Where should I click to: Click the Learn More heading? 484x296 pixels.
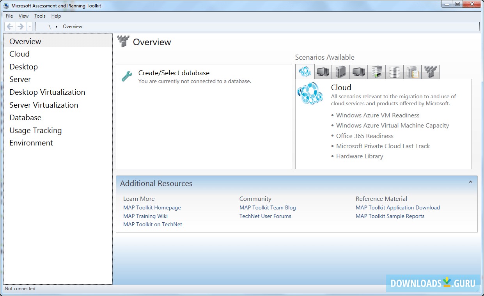139,199
